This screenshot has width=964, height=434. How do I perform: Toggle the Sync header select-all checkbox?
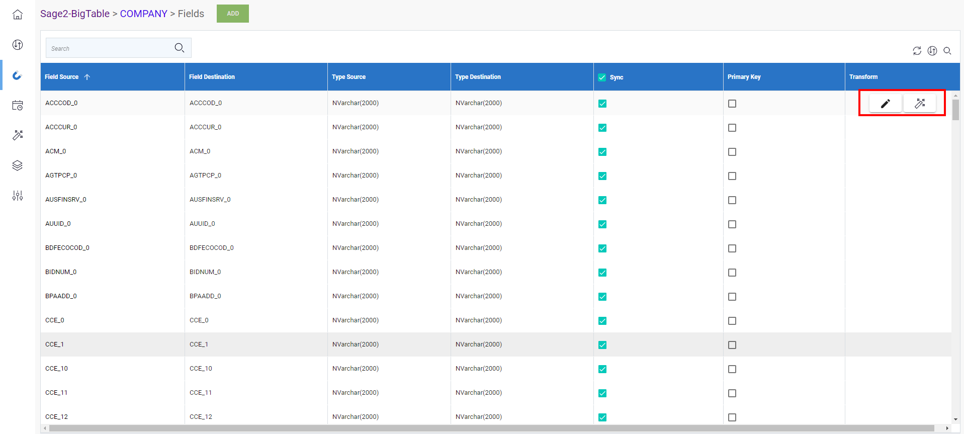602,77
